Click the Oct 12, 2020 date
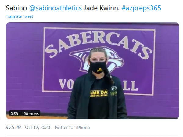This screenshot has width=183, height=137. 38,128
